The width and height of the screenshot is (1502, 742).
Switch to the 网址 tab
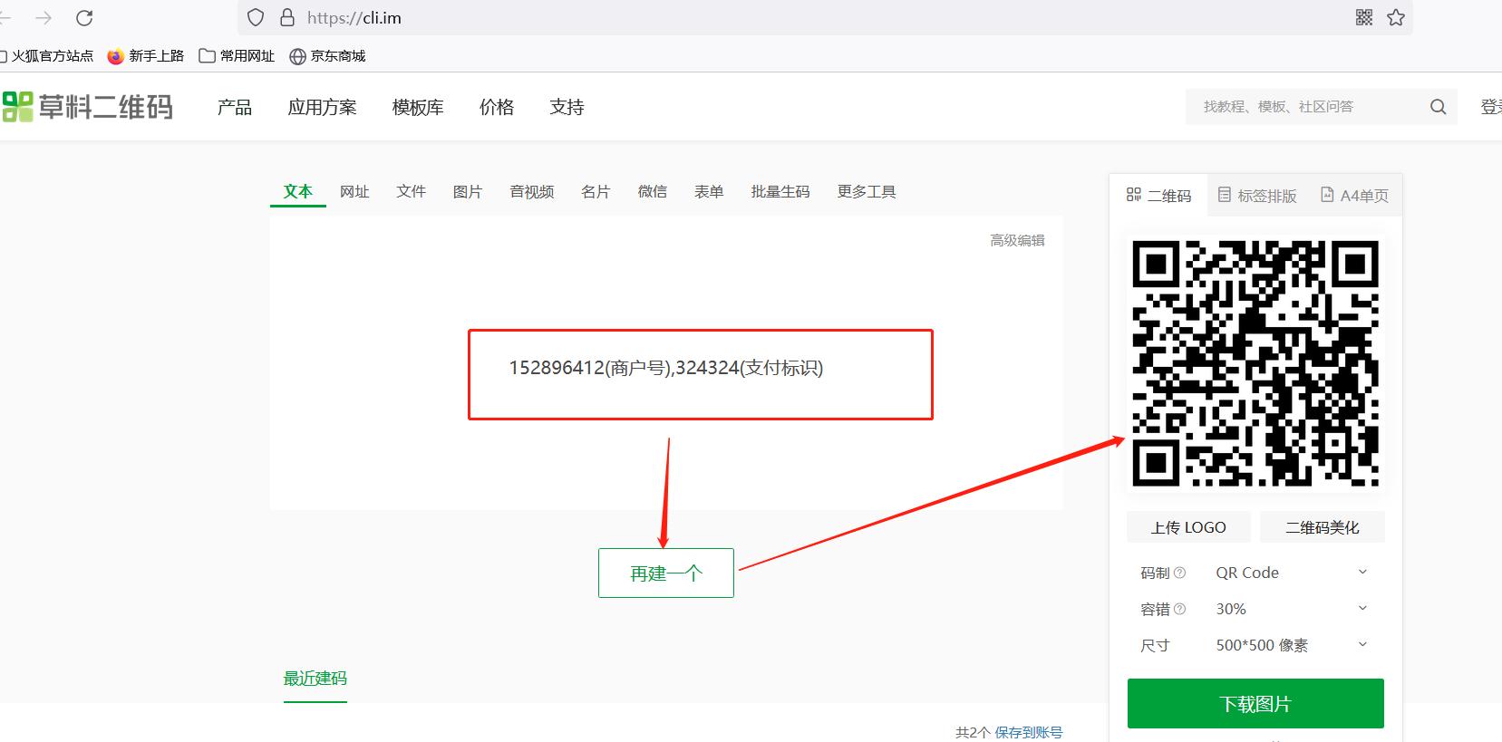(x=354, y=191)
